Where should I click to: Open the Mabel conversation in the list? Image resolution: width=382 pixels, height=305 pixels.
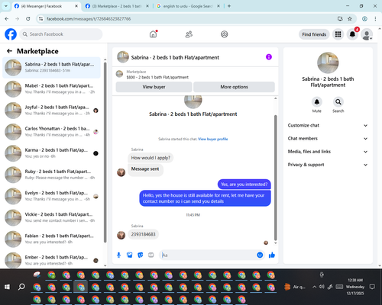click(x=51, y=89)
